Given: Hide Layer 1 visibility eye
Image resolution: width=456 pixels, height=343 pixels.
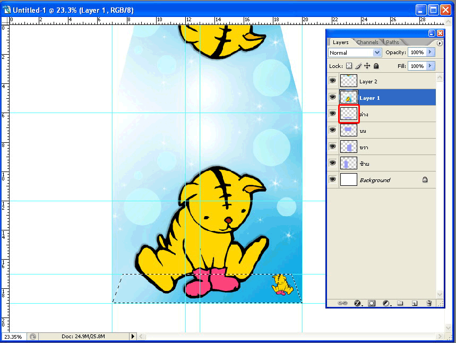Looking at the screenshot, I should 333,98.
